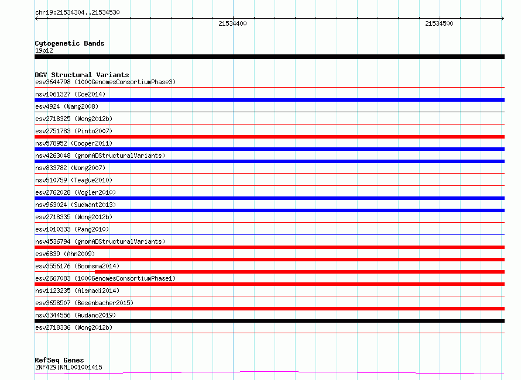Open variant esv2762028 (Vogler2010)
521x380 pixels.
coord(76,192)
